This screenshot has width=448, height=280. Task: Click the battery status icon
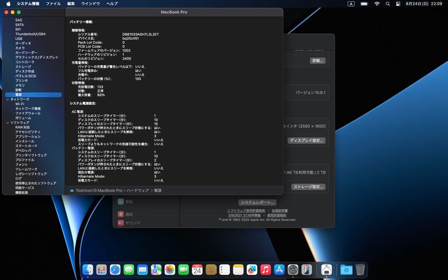(x=364, y=4)
